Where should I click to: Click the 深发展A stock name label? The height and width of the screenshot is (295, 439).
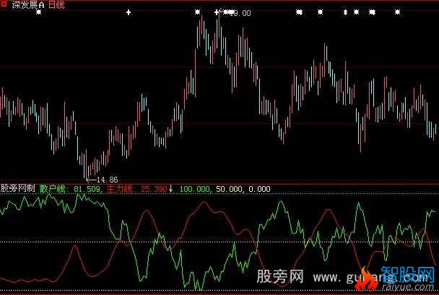(x=28, y=5)
